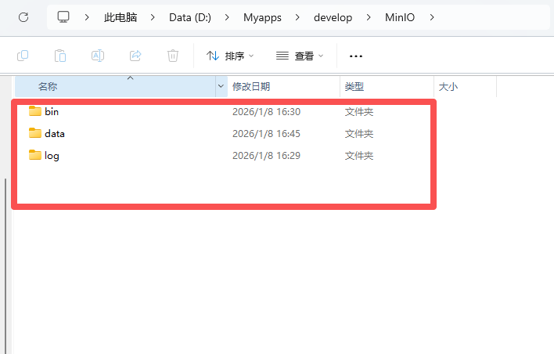Click the PC monitor icon in address bar
The width and height of the screenshot is (554, 354).
(63, 17)
